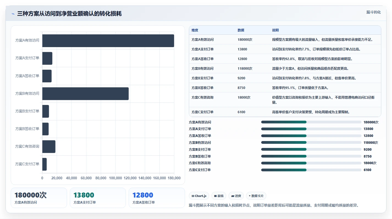Screen dimensions: 392x219
Task: Click the 8750 cell in the table
Action: [x=242, y=88]
